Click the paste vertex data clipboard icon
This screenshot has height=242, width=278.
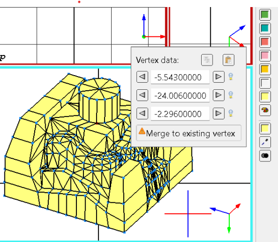[x=228, y=60]
